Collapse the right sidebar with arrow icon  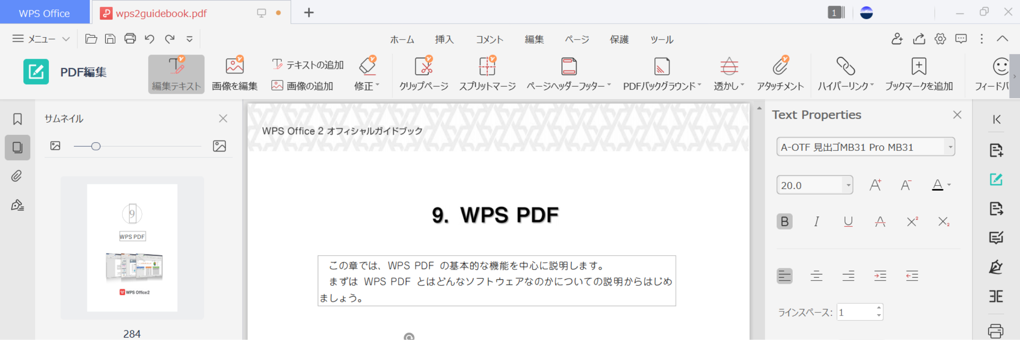point(996,119)
